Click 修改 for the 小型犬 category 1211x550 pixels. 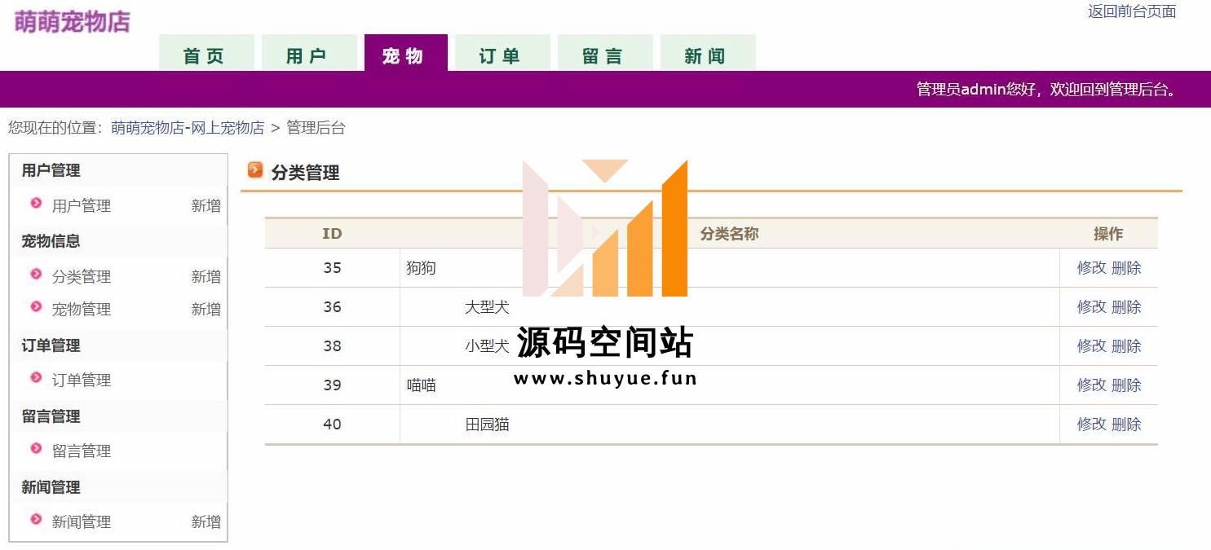click(x=1091, y=346)
